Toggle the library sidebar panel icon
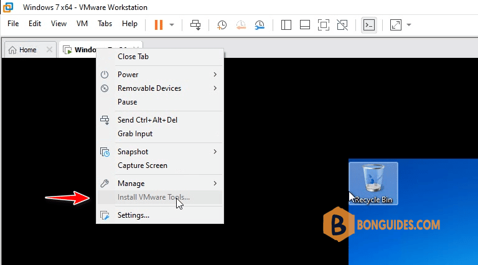 [x=286, y=25]
